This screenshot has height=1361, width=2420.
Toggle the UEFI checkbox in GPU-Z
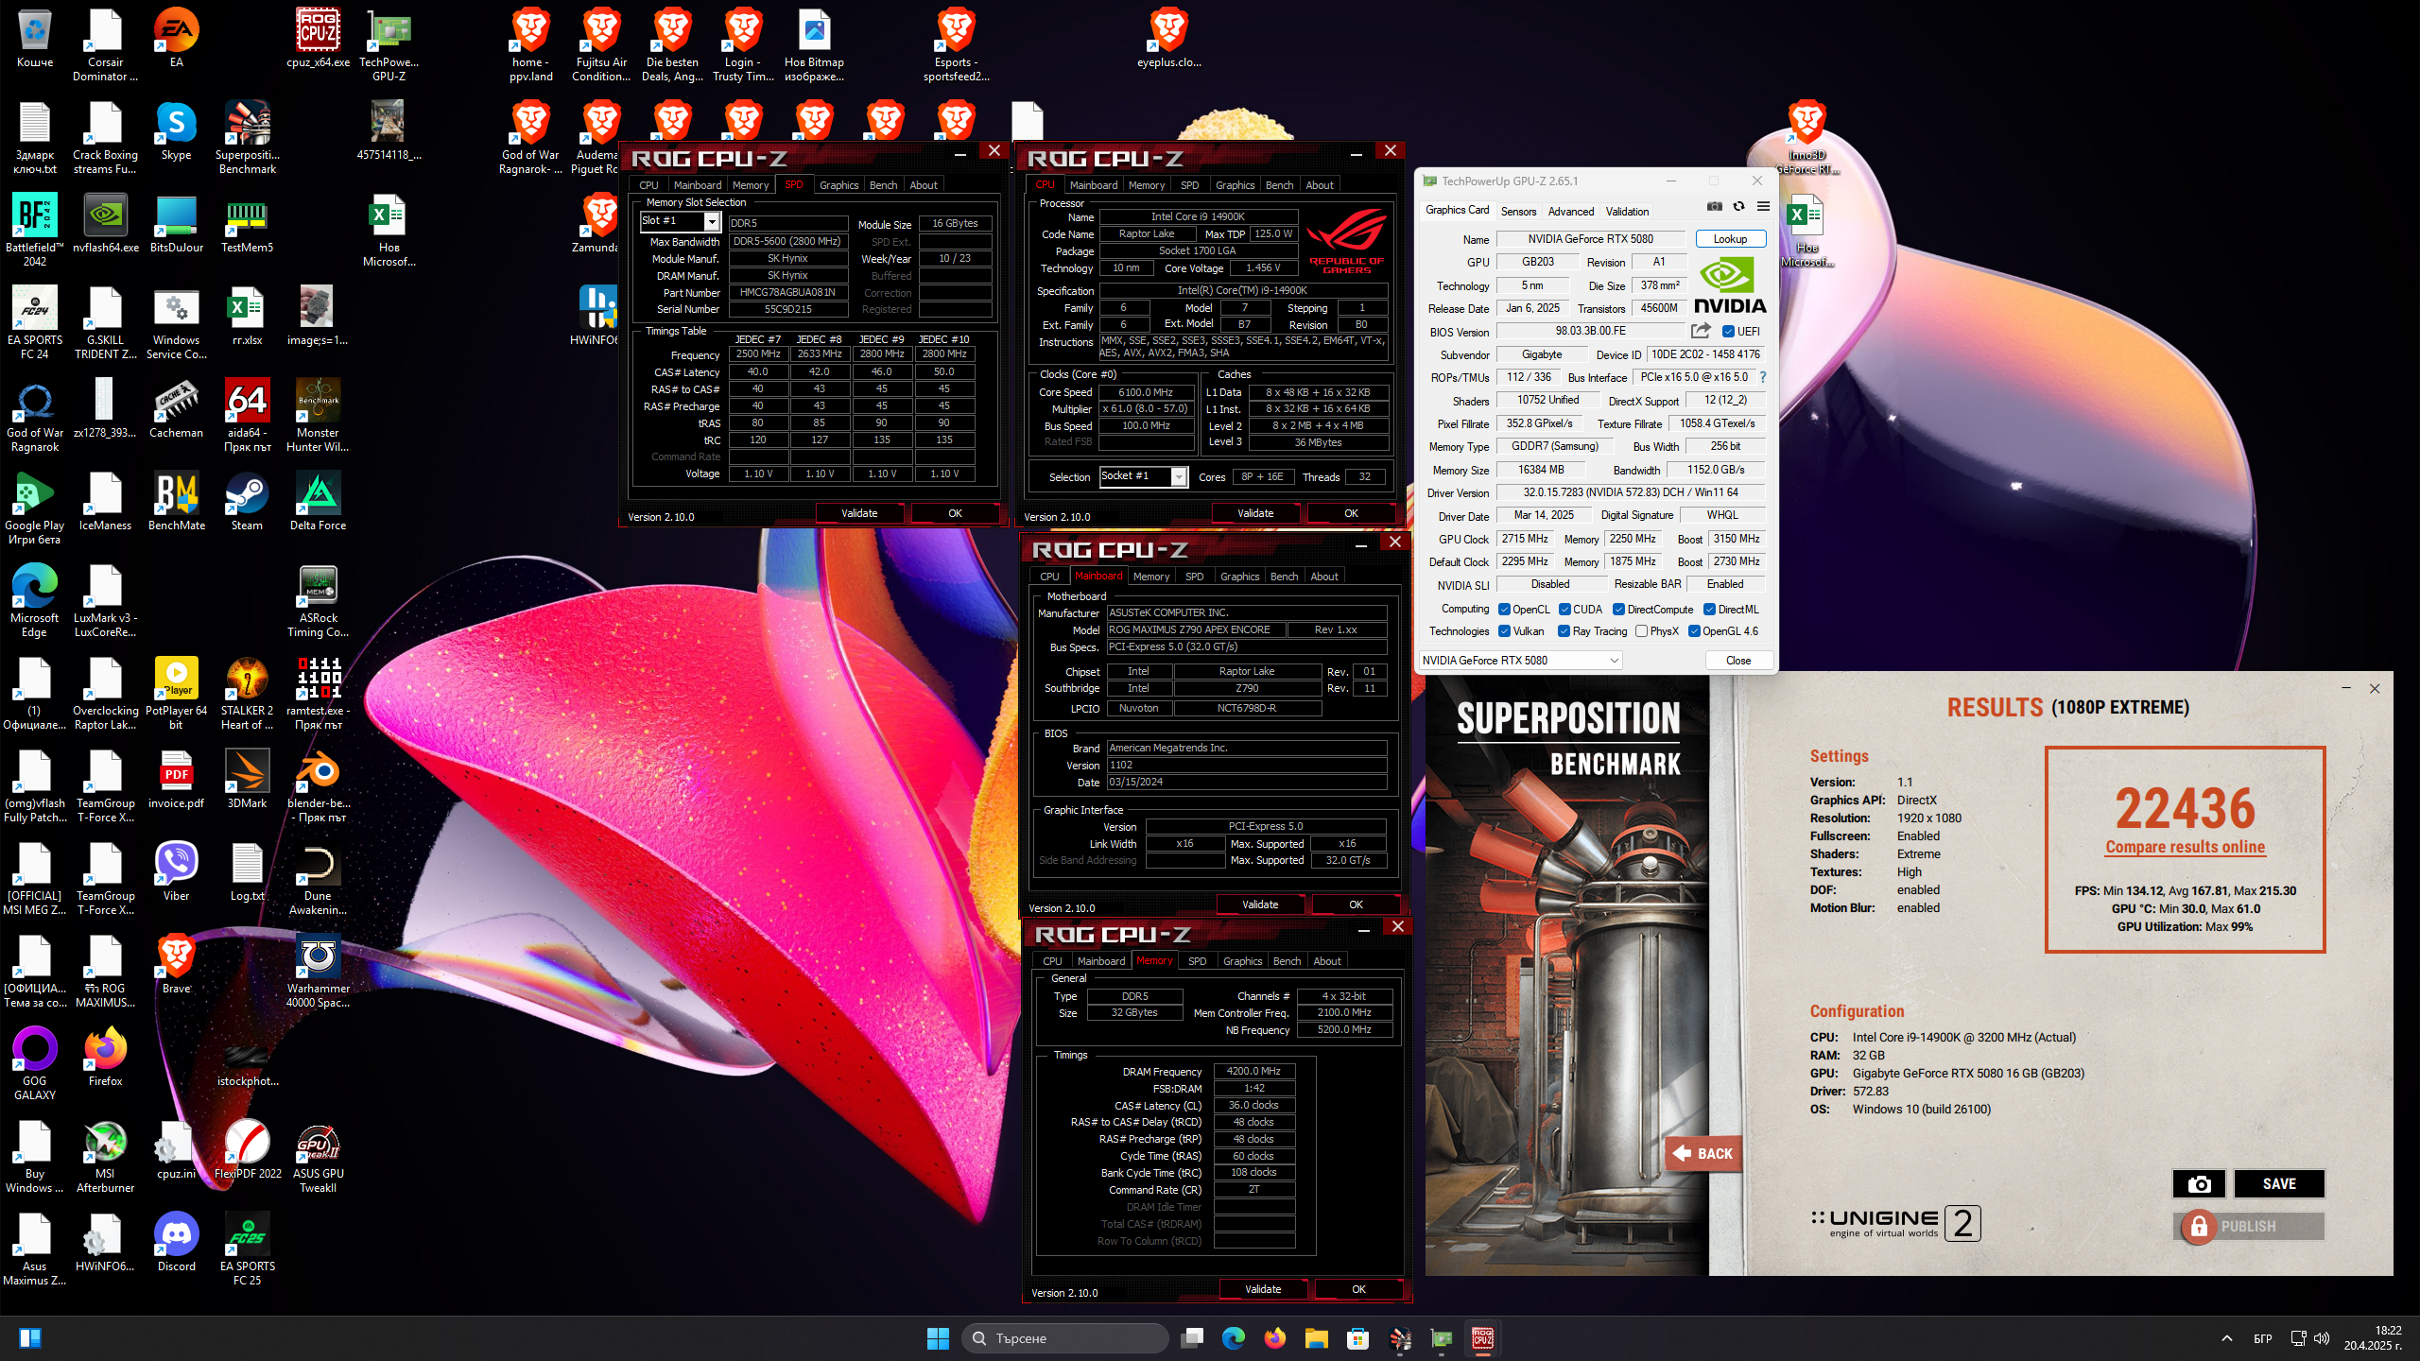(x=1728, y=332)
